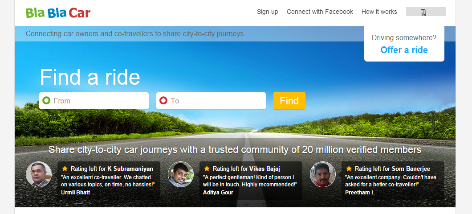The width and height of the screenshot is (472, 214).
Task: Click star icon beside Som Banerjee rating
Action: (349, 169)
